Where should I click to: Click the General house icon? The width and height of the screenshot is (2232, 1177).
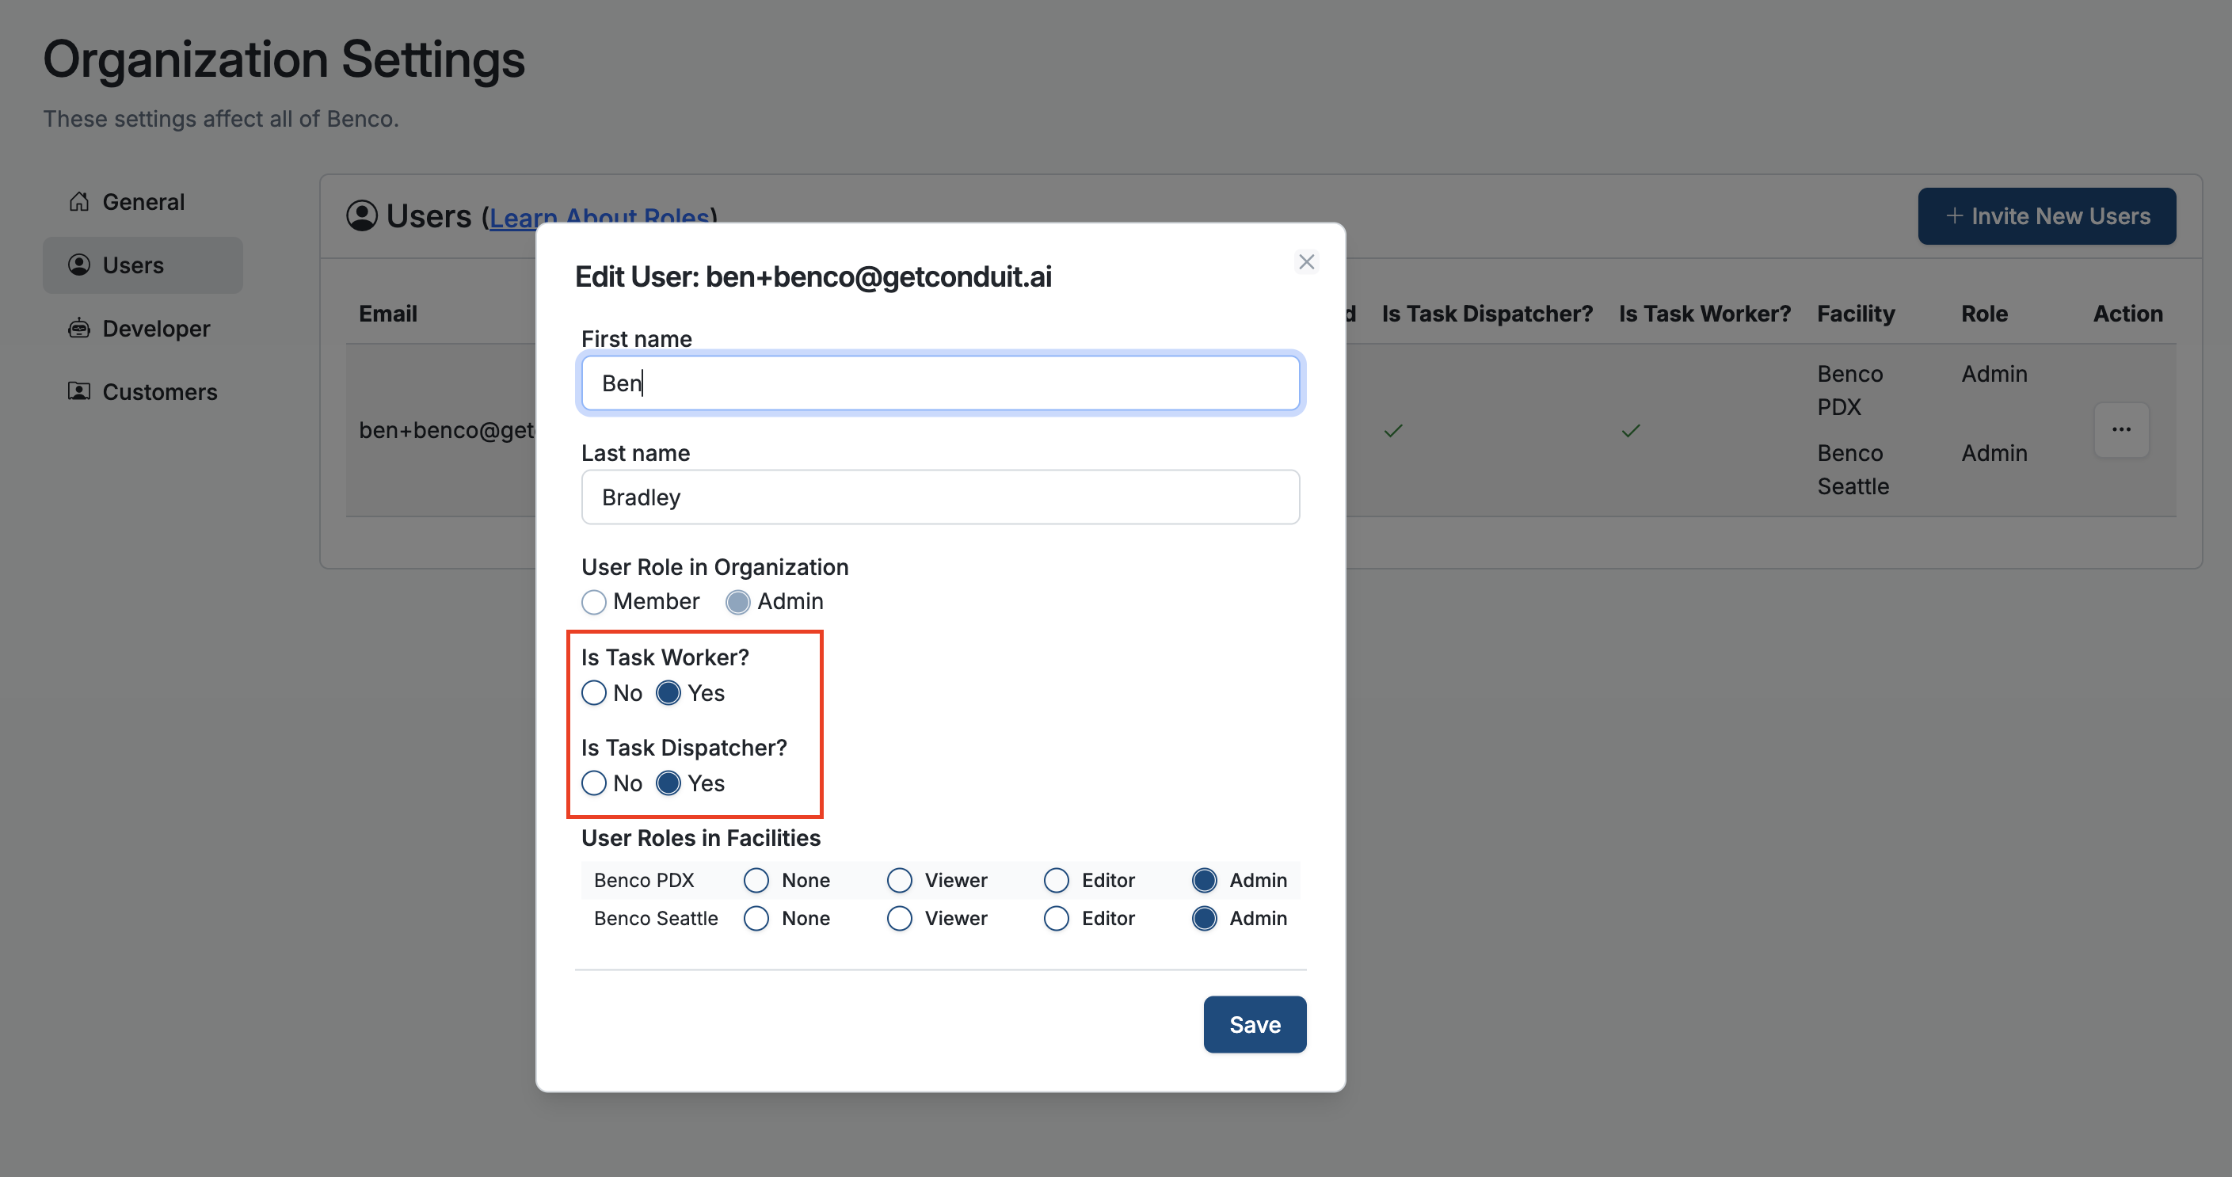click(79, 201)
